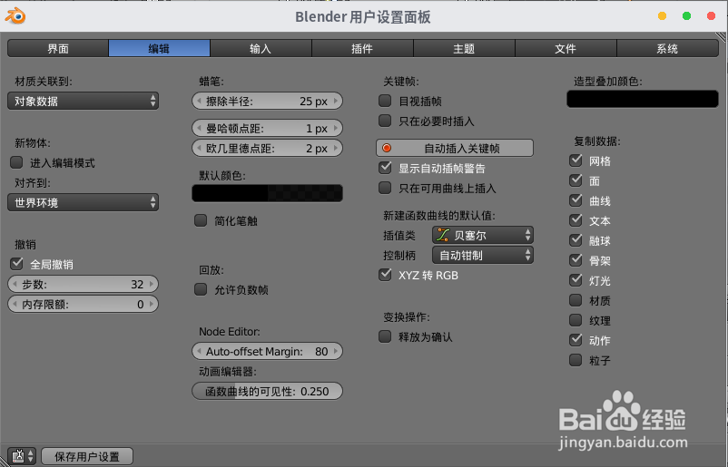Click the green maximize window button
This screenshot has width=728, height=467.
686,16
